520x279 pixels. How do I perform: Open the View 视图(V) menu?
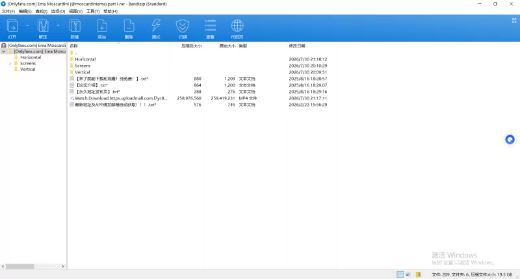(x=75, y=11)
